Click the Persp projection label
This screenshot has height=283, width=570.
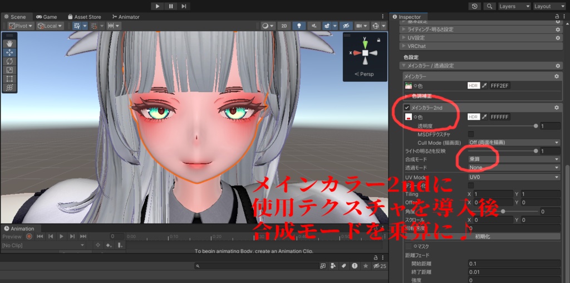[x=364, y=74]
